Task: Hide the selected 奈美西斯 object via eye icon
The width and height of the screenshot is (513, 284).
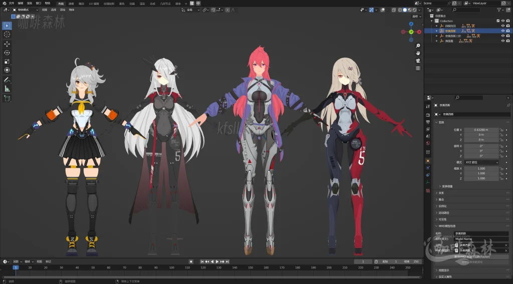Action: coord(503,31)
